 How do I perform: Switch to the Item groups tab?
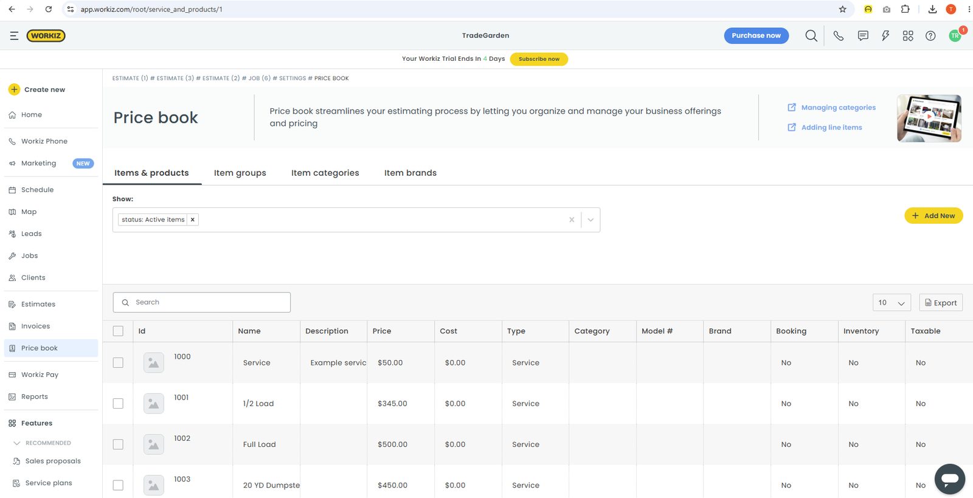[x=240, y=173]
